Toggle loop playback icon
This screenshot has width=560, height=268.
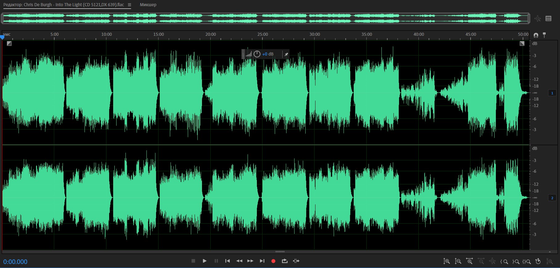coord(285,261)
